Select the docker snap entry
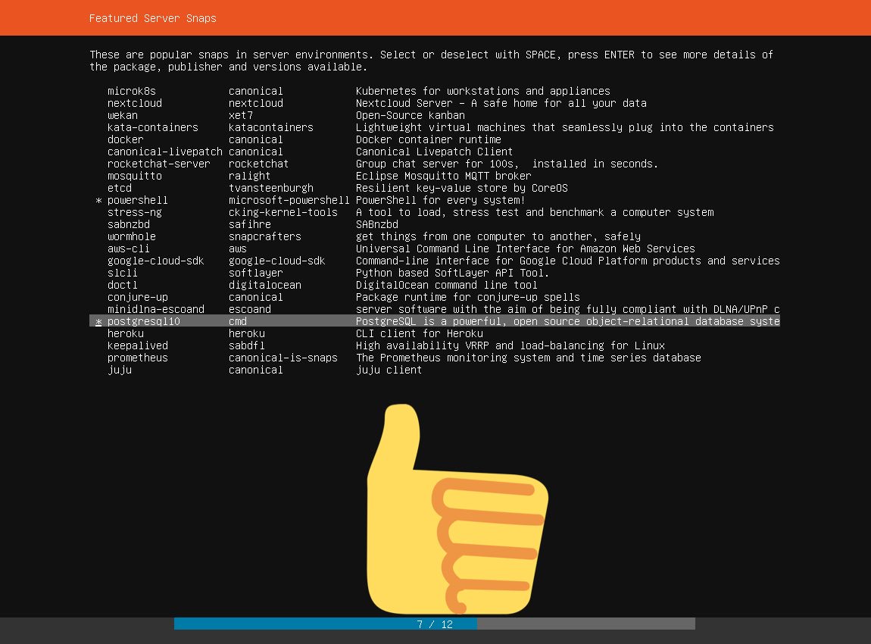Screen dimensions: 871x644 pos(435,139)
